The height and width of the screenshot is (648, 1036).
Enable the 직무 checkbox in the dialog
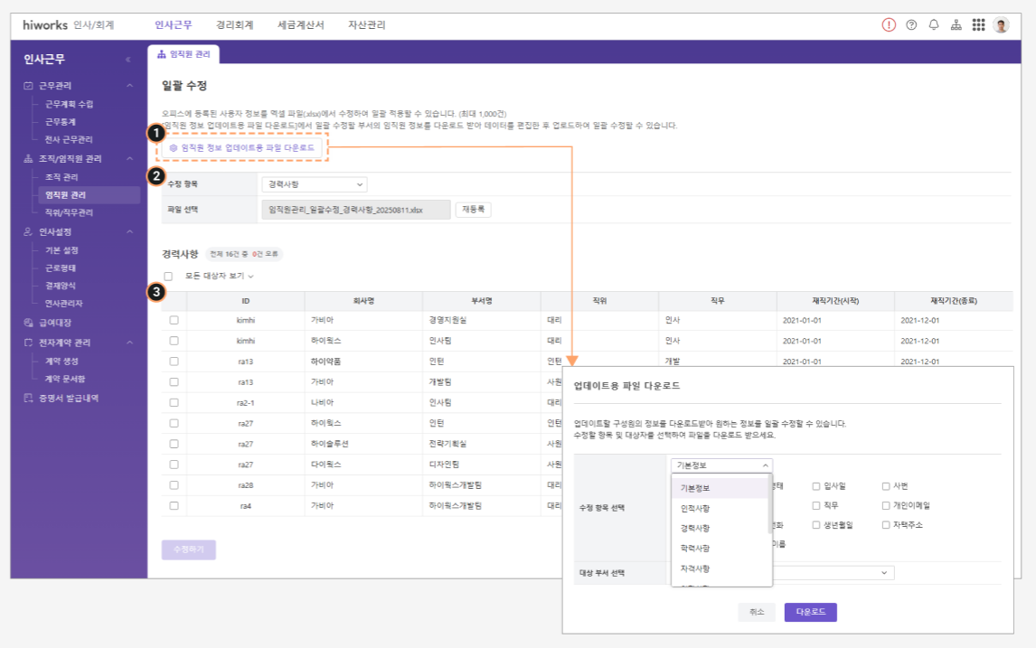click(x=816, y=505)
